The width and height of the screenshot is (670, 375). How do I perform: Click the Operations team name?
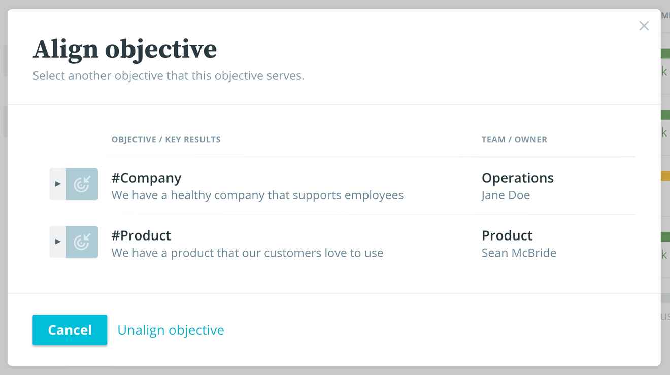click(x=517, y=178)
